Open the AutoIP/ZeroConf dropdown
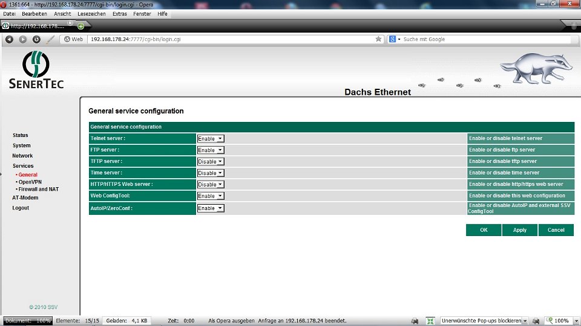This screenshot has height=326, width=581. (x=211, y=208)
